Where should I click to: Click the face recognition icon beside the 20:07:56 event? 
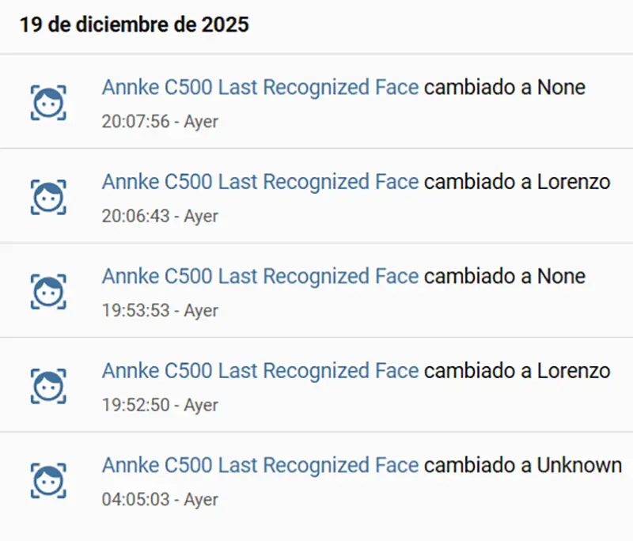pos(49,101)
